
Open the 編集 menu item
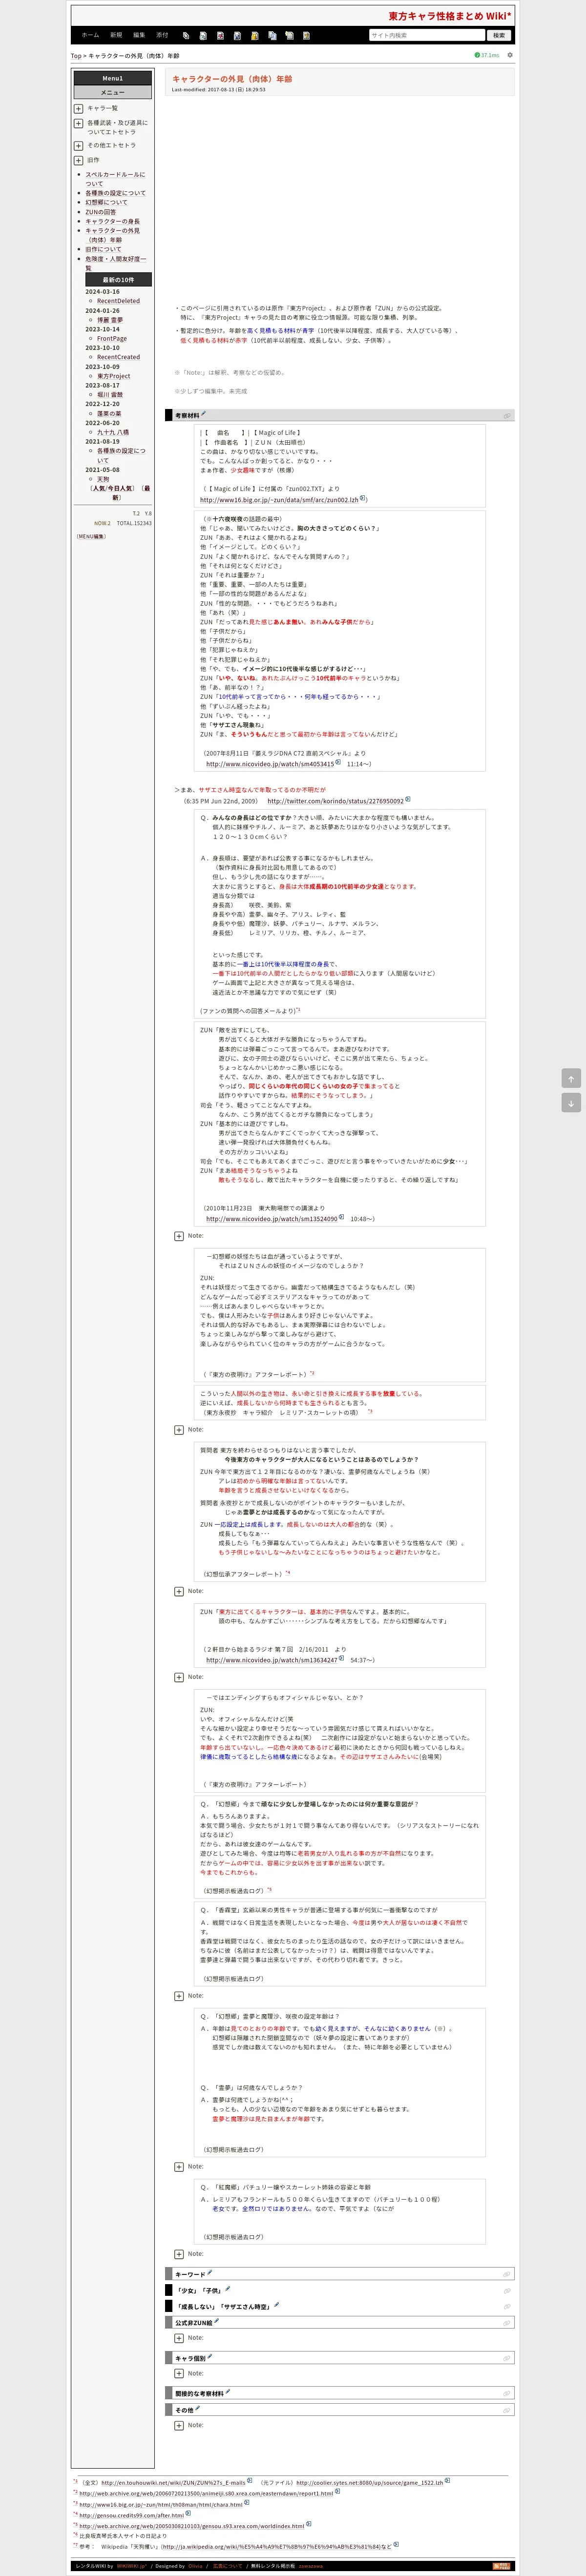point(139,35)
